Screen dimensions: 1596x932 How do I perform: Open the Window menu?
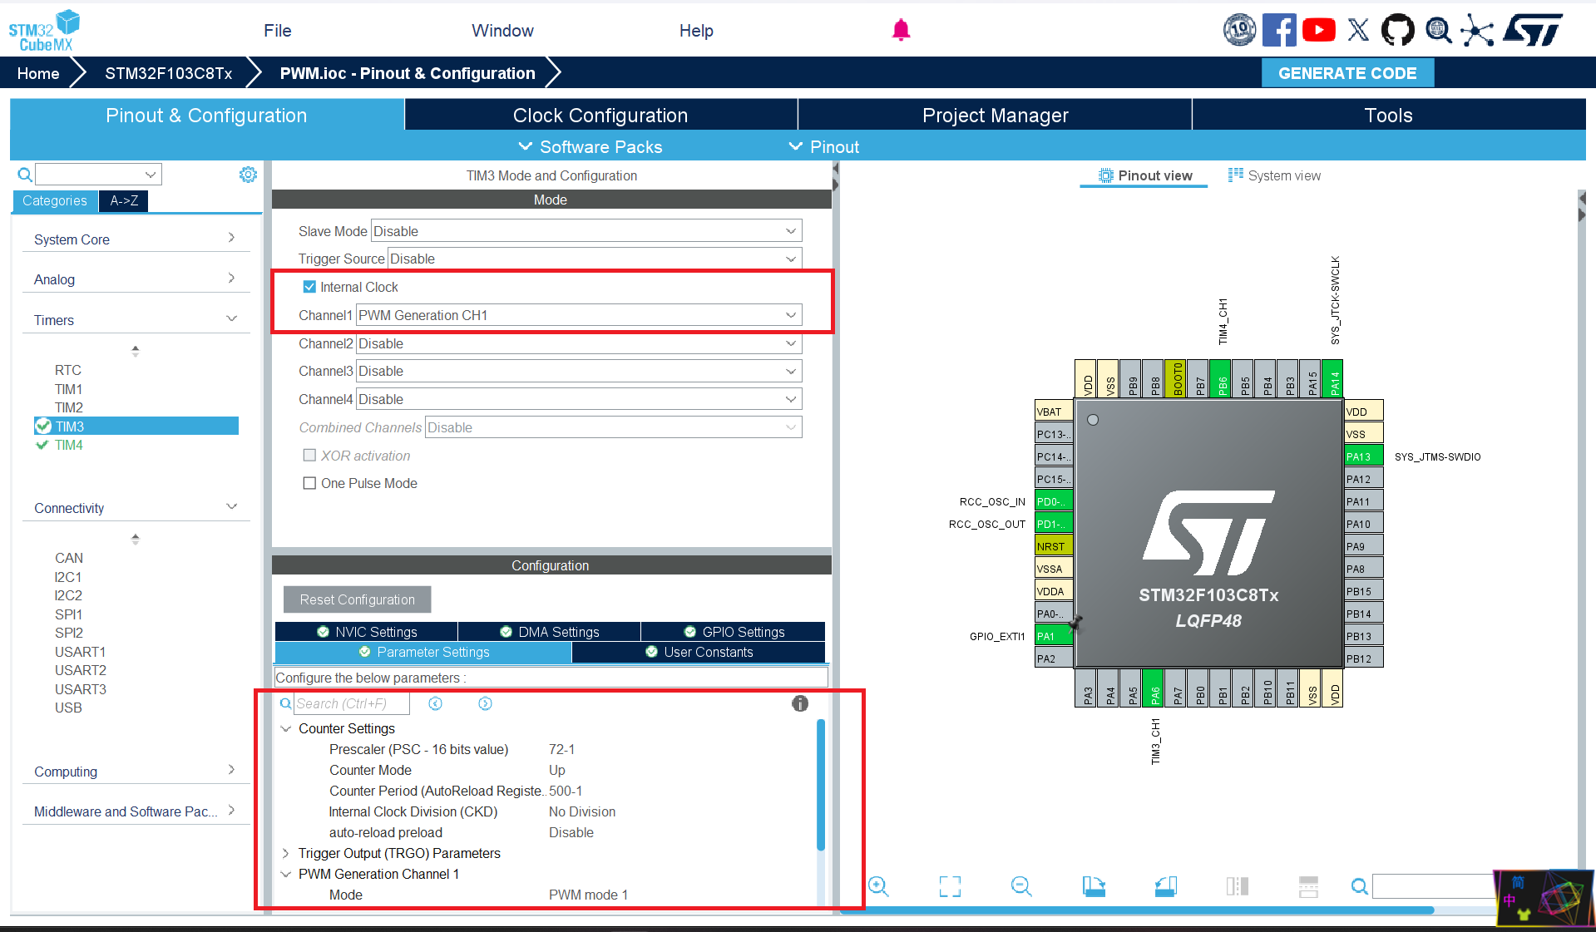point(502,31)
